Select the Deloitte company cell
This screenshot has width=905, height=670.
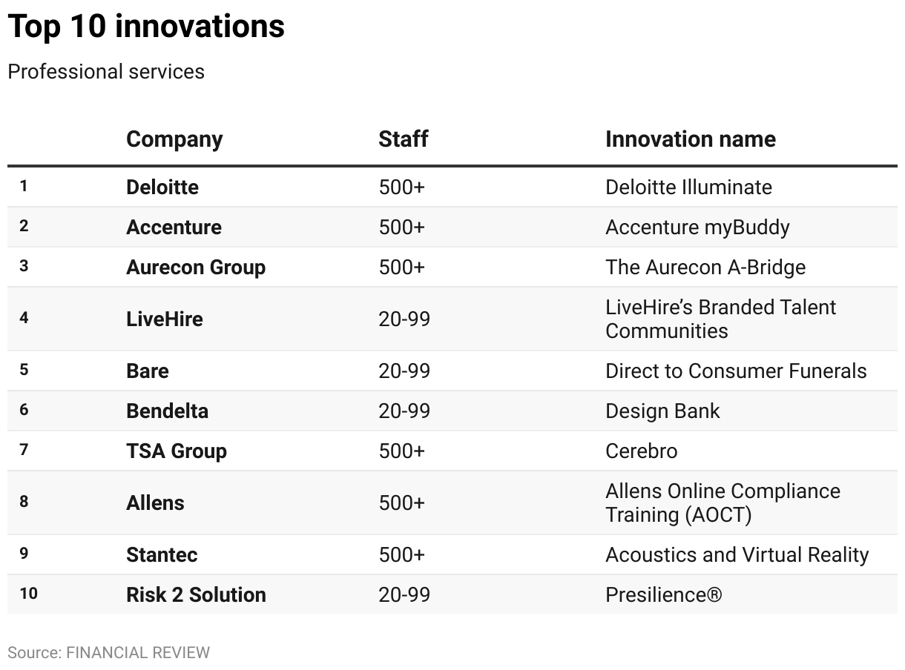[162, 187]
